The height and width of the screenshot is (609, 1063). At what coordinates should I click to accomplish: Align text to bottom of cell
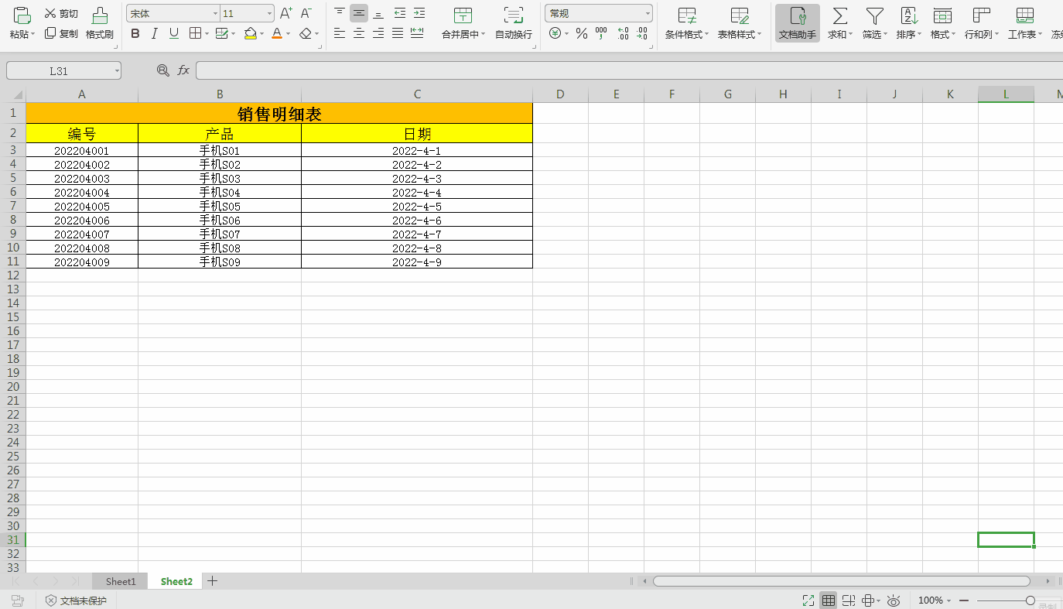(x=378, y=13)
